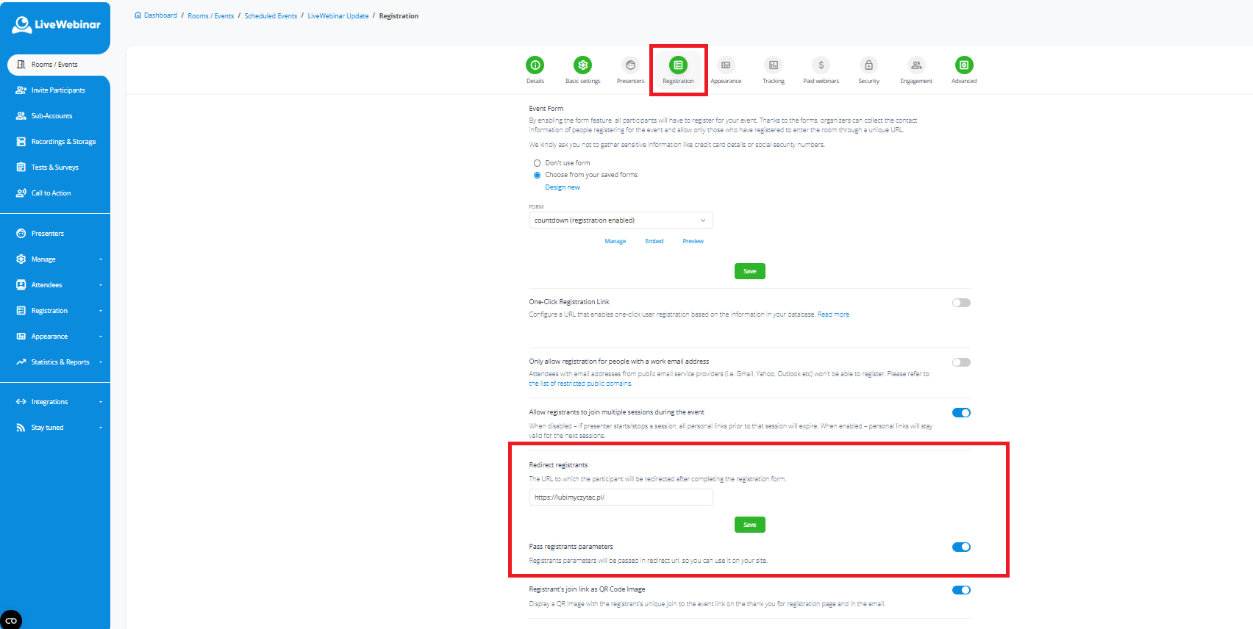Open the Tracking chart icon
1253x629 pixels.
click(773, 65)
